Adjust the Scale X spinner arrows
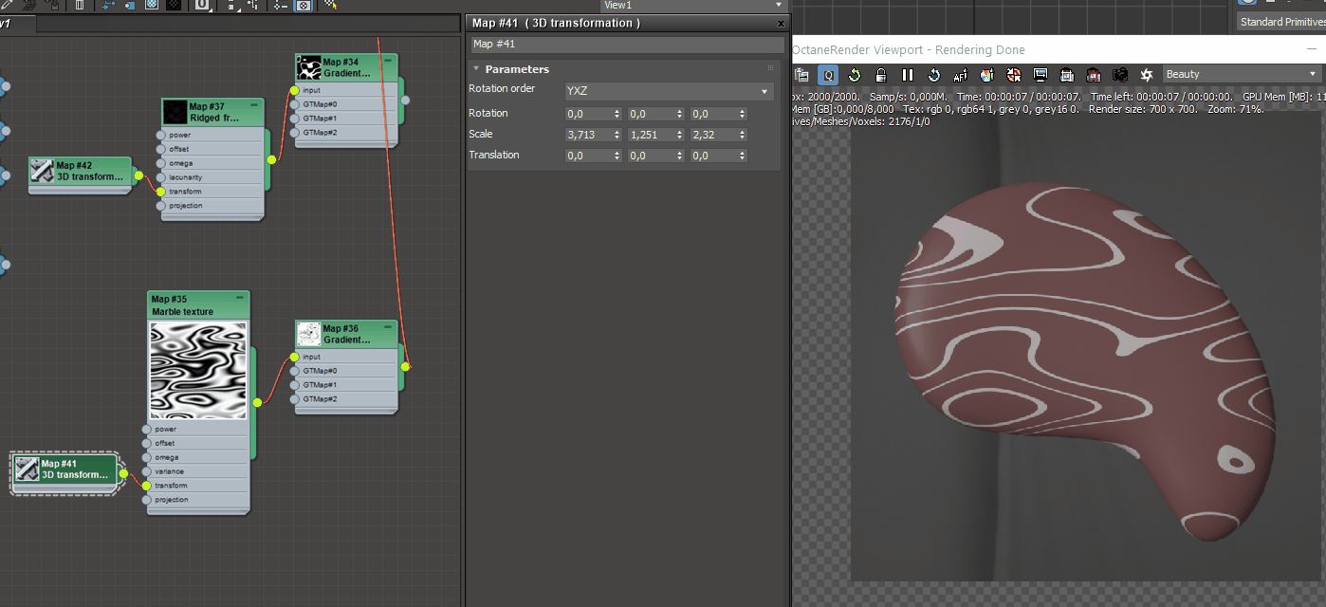 pos(617,135)
